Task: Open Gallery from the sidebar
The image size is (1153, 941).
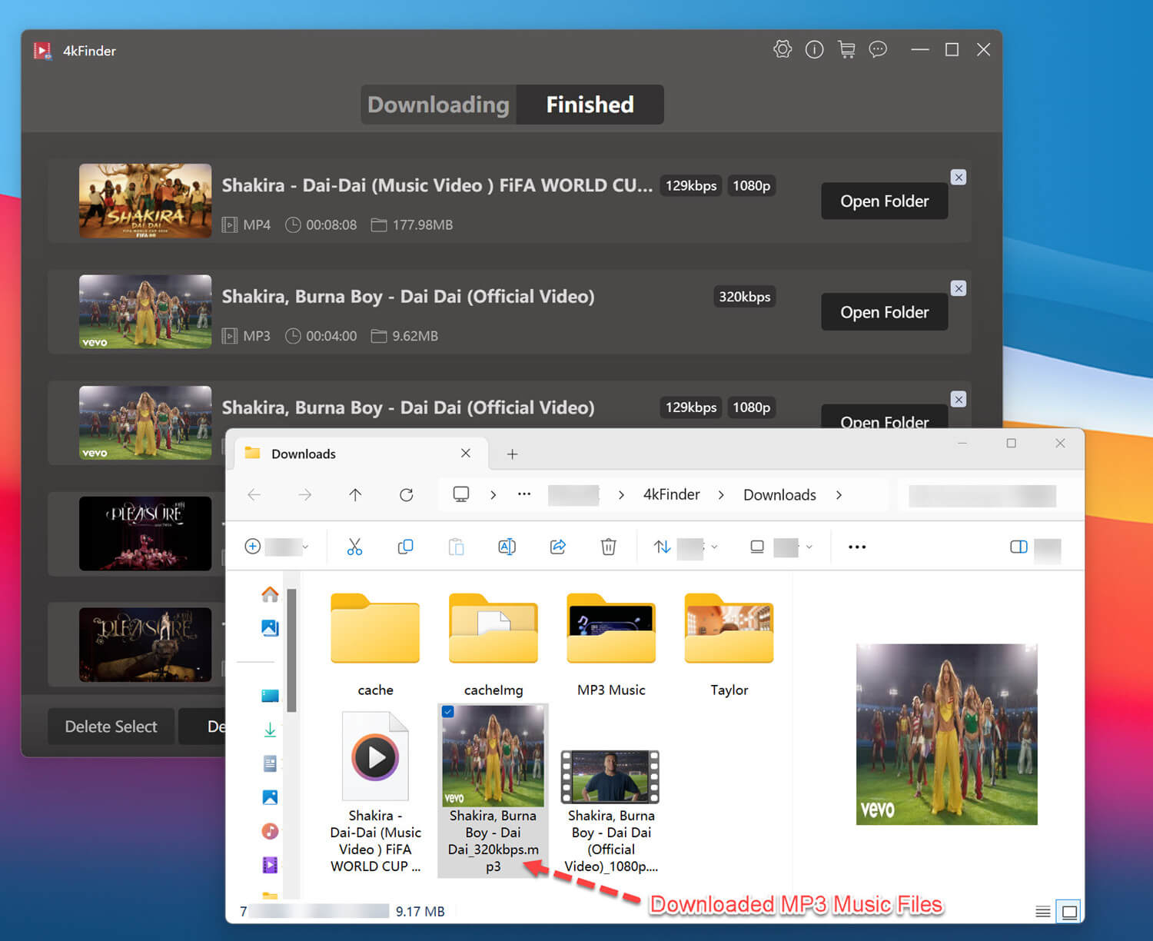Action: click(x=270, y=628)
